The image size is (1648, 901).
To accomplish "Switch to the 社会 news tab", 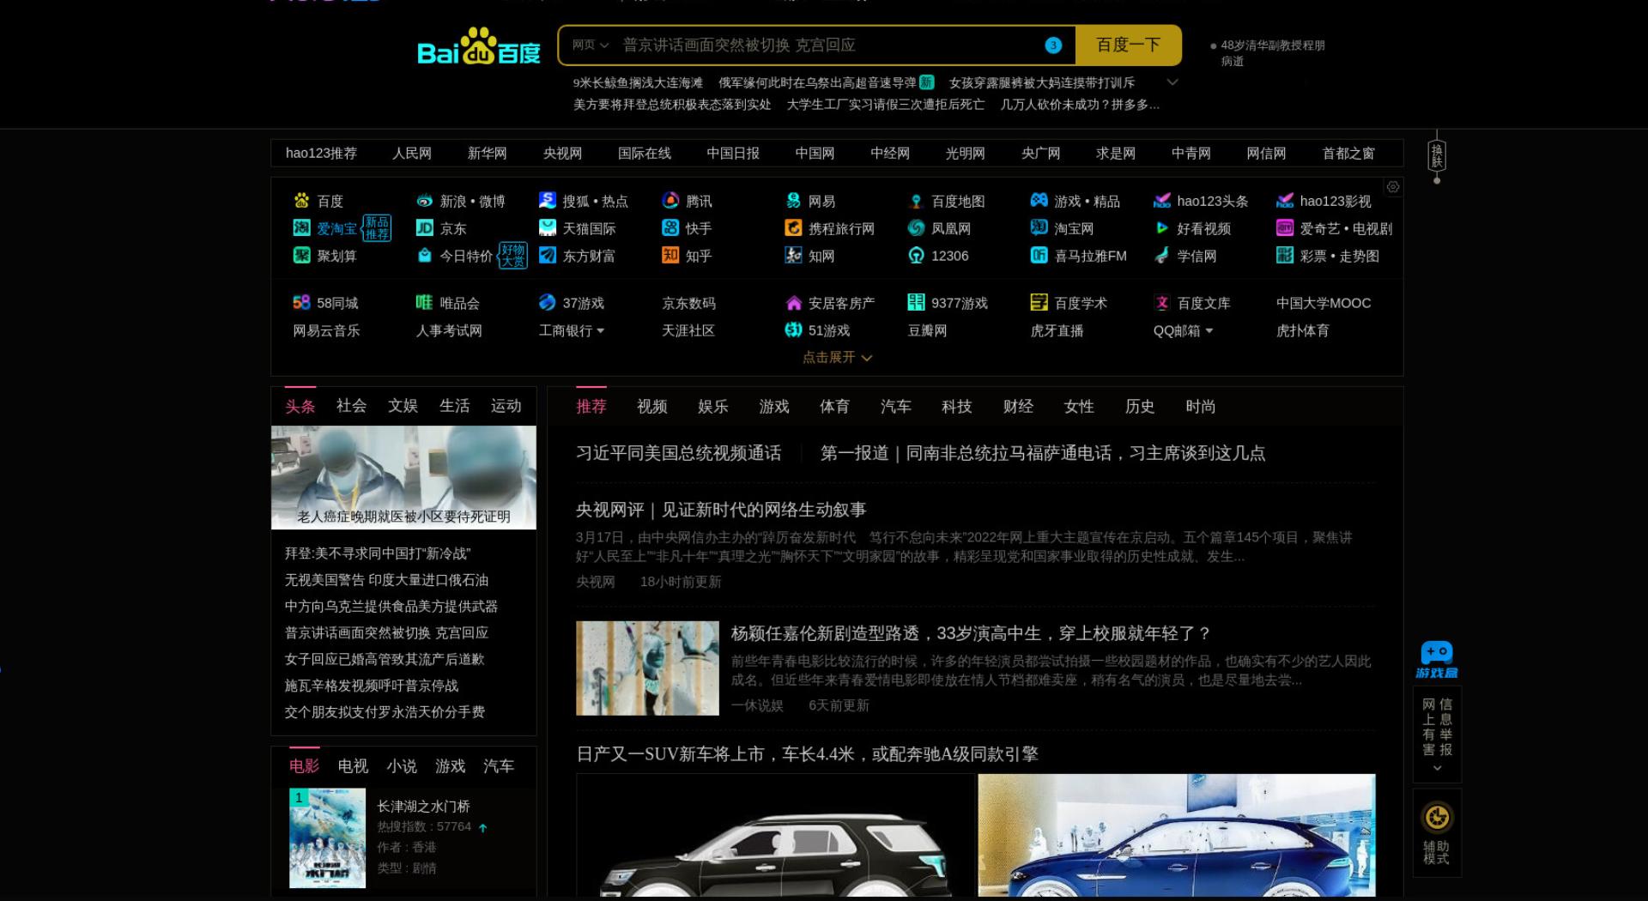I will tap(351, 406).
